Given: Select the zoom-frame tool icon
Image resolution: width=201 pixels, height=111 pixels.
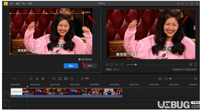Looking at the screenshot, I should [x=60, y=79].
